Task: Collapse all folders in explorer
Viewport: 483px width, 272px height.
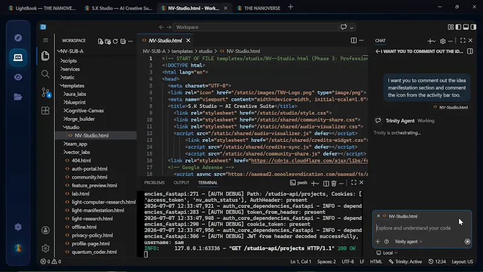Action: [123, 41]
